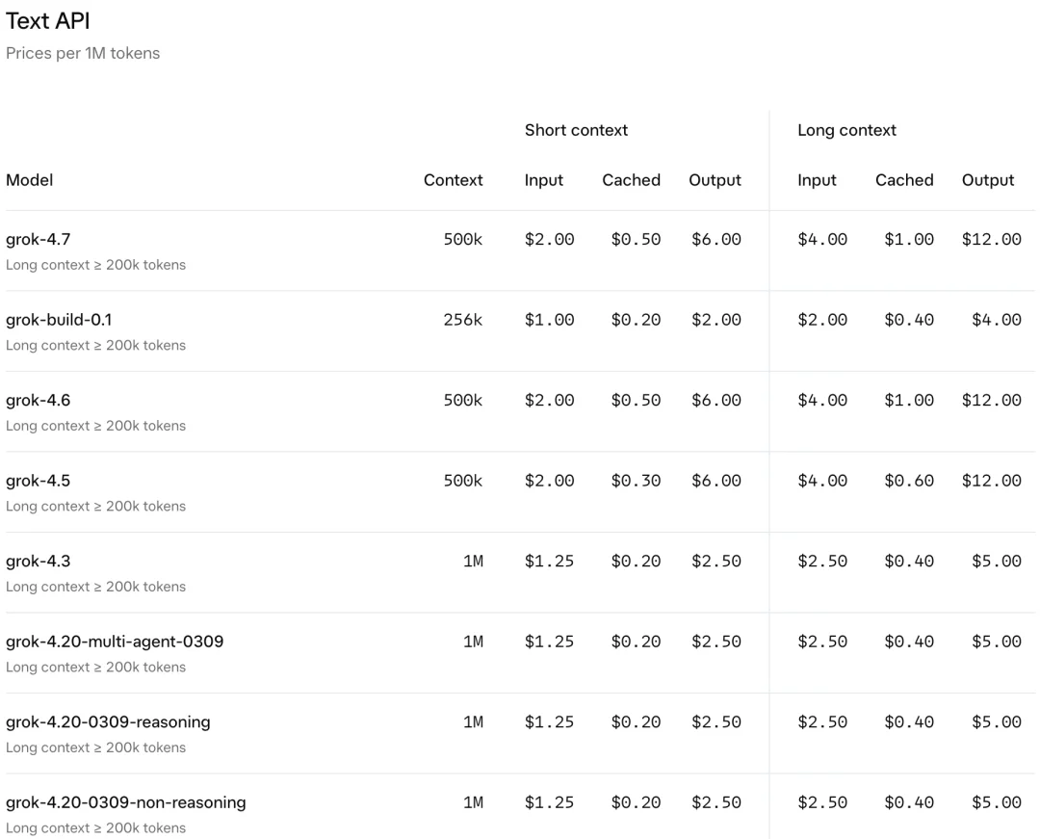The width and height of the screenshot is (1040, 839).
Task: Click grok-4.7 long context output price $12.00
Action: 992,240
